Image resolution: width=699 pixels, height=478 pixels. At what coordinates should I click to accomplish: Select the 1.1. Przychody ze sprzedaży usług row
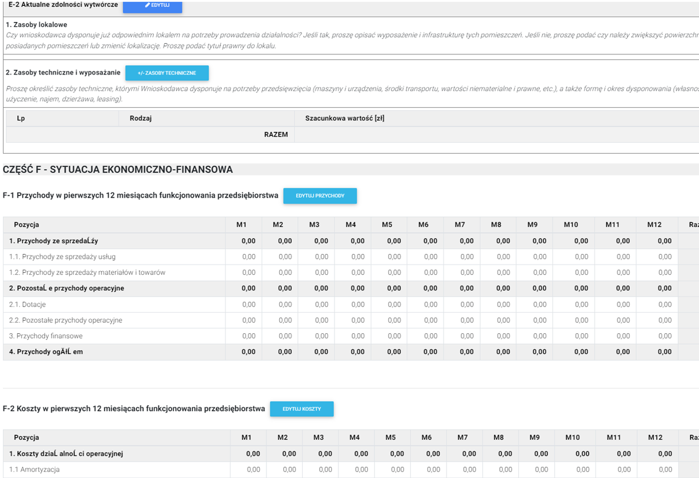click(x=62, y=257)
